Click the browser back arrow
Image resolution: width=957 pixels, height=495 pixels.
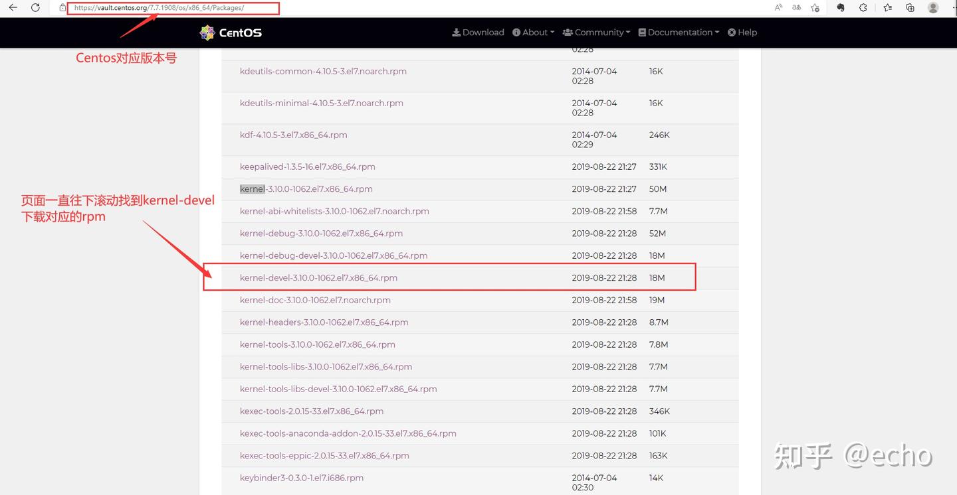13,8
